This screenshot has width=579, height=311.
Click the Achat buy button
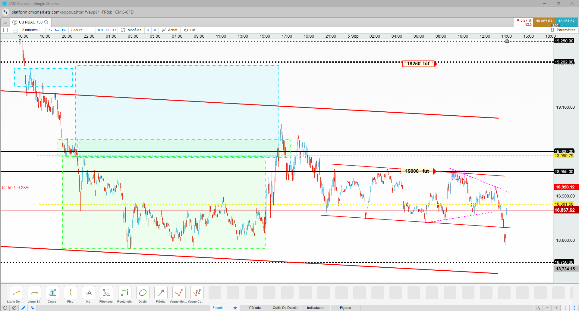coord(170,30)
